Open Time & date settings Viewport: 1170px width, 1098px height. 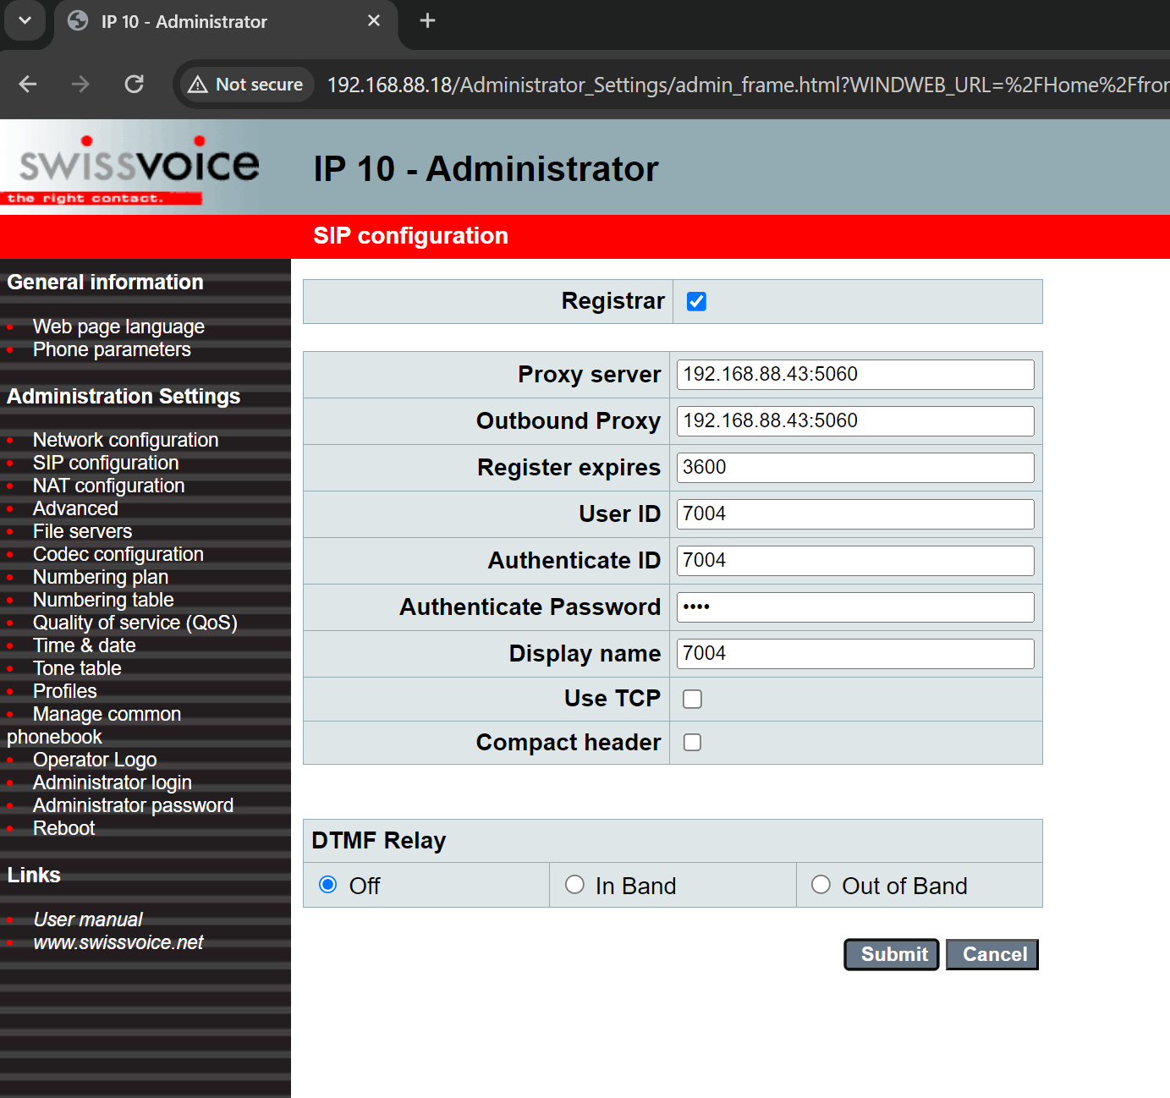pos(84,645)
